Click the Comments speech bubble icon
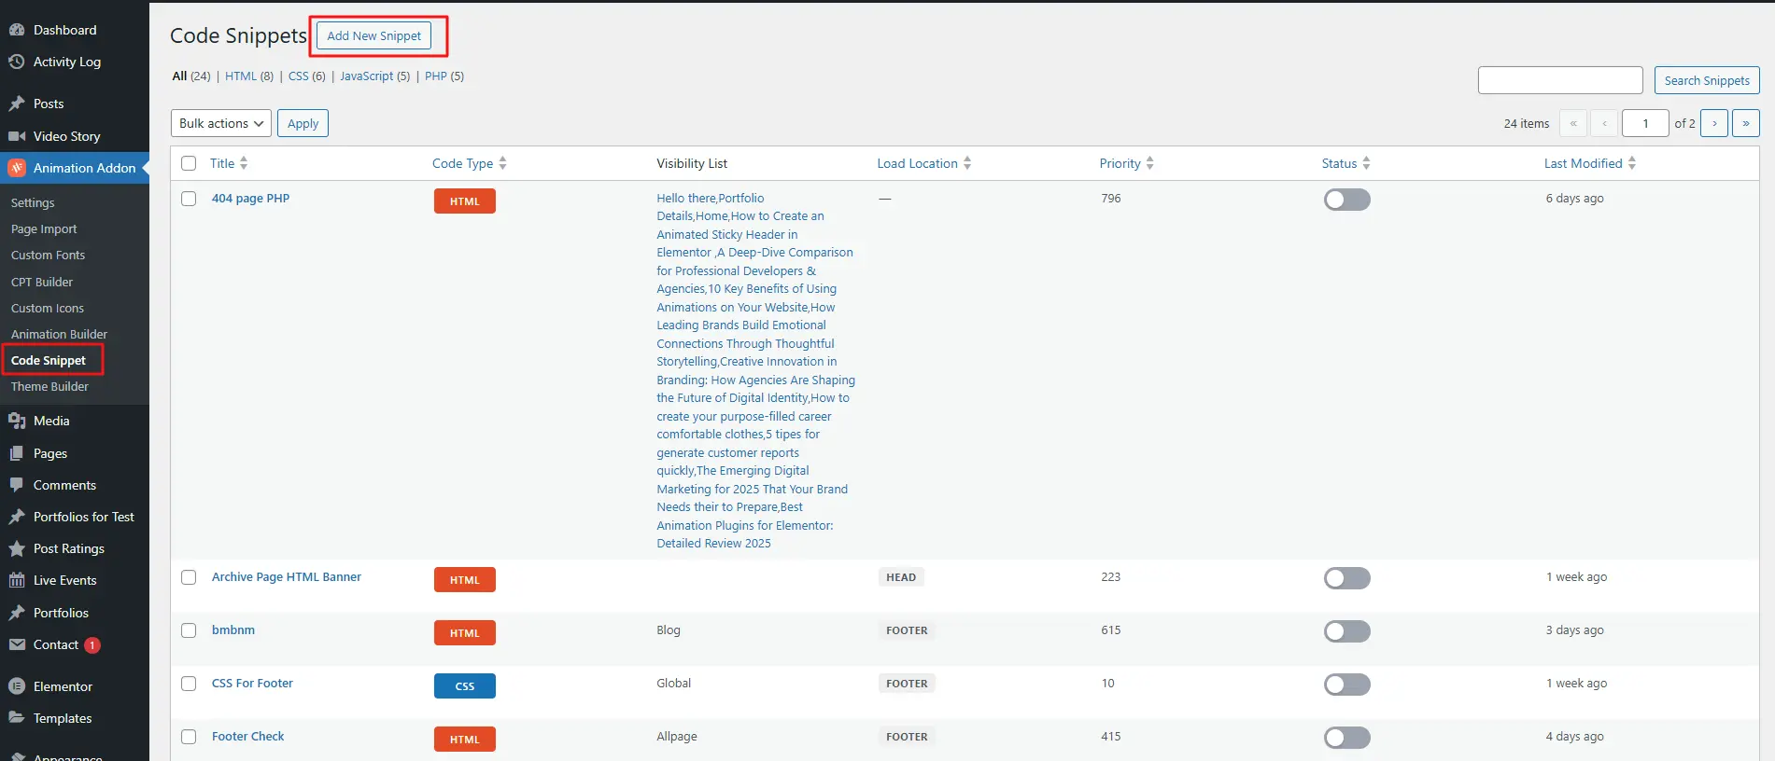This screenshot has height=761, width=1775. 17,485
